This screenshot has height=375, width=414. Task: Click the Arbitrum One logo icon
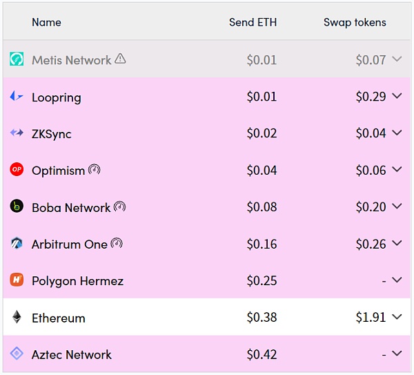click(17, 244)
